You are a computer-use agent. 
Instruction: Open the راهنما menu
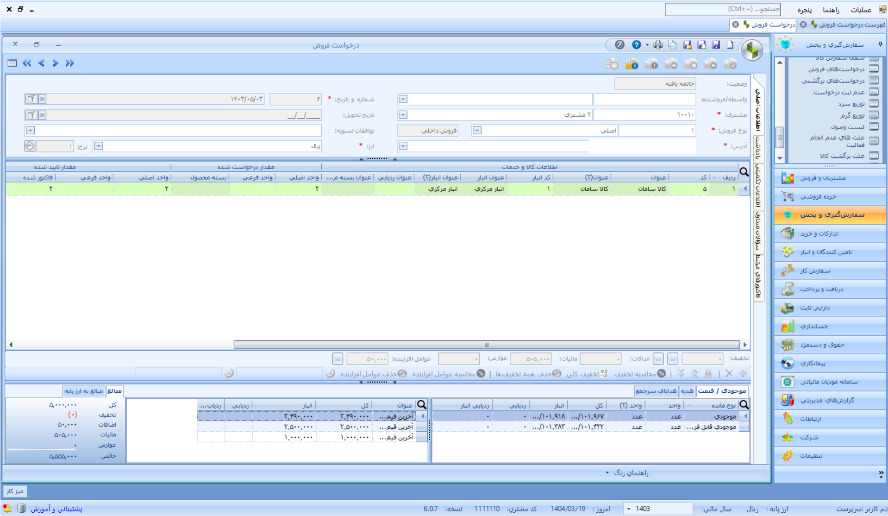(831, 10)
